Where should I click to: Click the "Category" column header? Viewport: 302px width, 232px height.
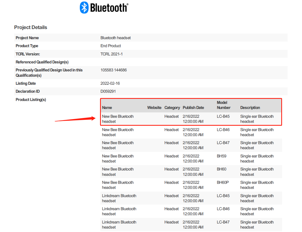tap(172, 108)
